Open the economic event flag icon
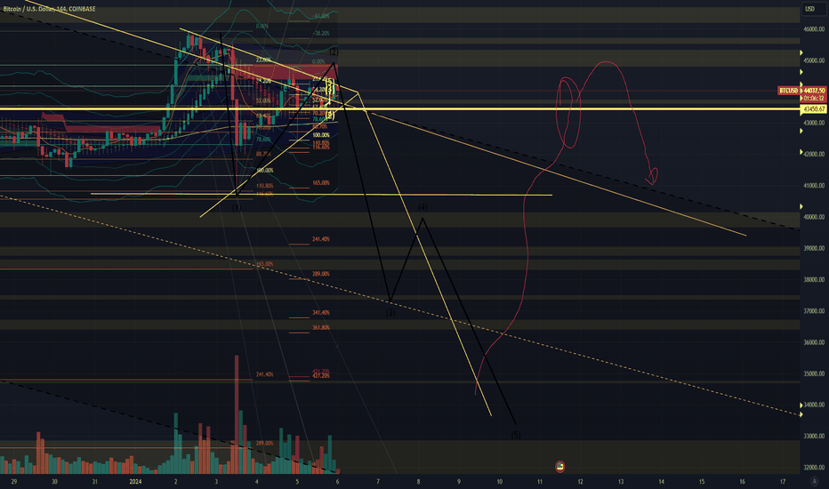The image size is (829, 489). [x=559, y=466]
